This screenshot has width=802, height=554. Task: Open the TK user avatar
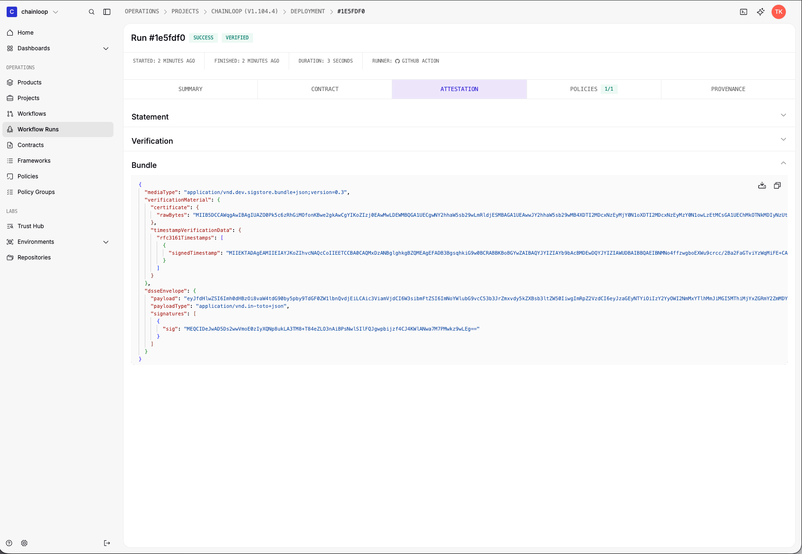[779, 12]
